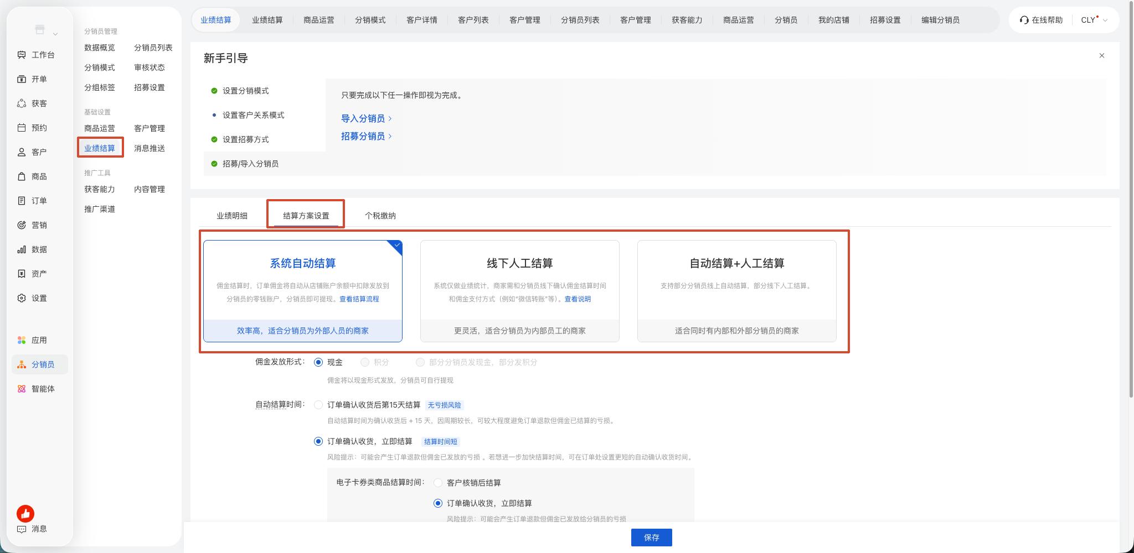1134x553 pixels.
Task: Select 设置客户关系模式 guide step
Action: click(253, 115)
